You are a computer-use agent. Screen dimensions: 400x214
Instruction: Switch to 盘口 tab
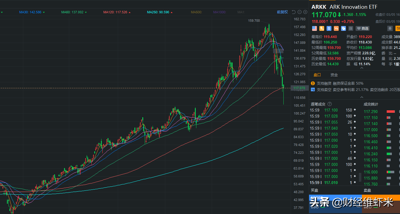tap(317, 75)
